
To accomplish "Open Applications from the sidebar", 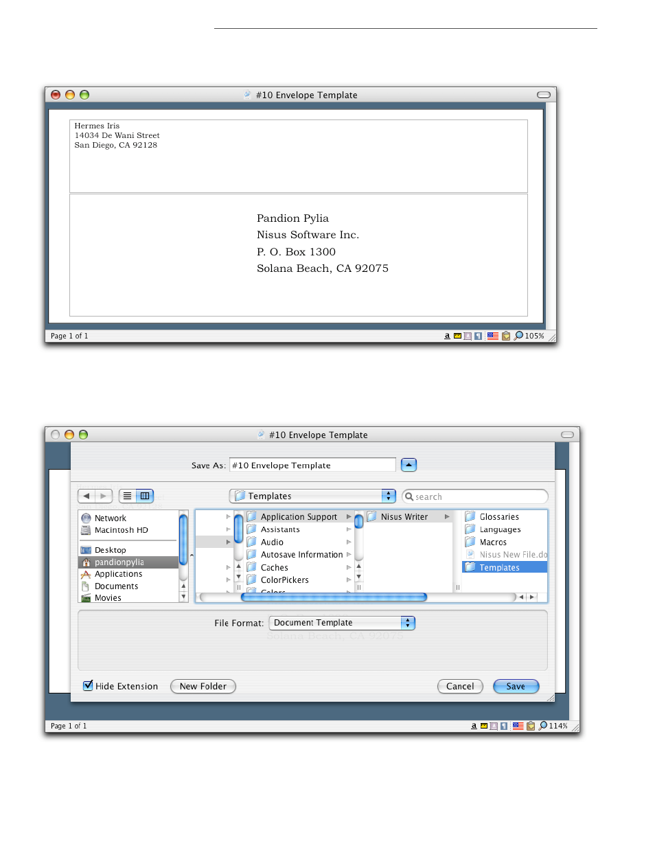I will click(x=128, y=574).
